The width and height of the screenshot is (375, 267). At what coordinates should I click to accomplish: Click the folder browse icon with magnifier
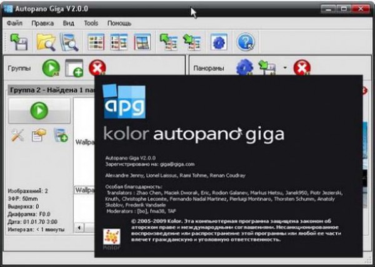pyautogui.click(x=46, y=42)
